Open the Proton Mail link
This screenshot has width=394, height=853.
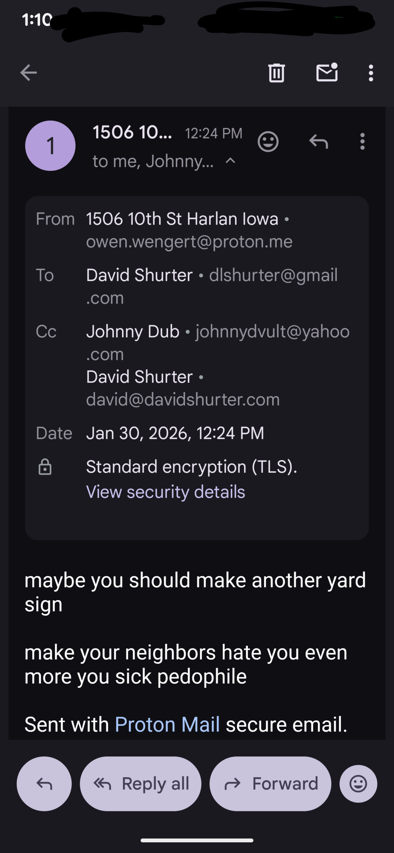(x=167, y=724)
